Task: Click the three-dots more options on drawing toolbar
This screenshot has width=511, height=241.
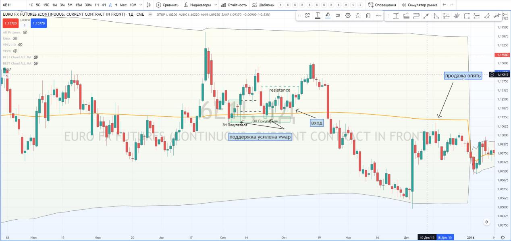Action: [x=378, y=16]
